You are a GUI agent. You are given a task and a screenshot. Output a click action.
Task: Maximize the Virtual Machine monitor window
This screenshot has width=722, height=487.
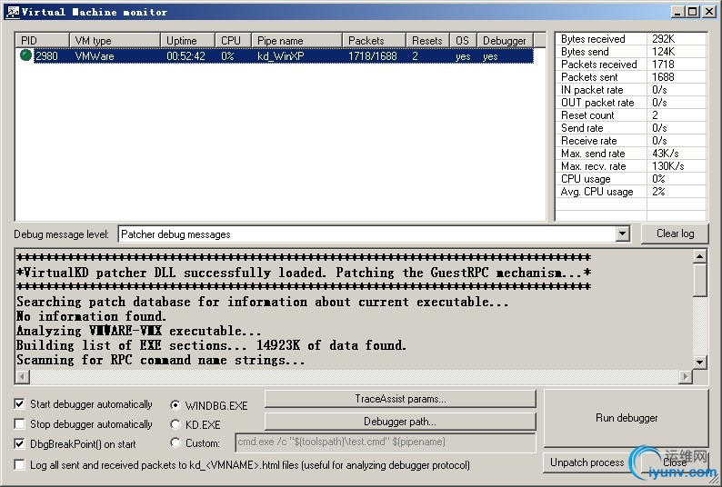click(692, 12)
